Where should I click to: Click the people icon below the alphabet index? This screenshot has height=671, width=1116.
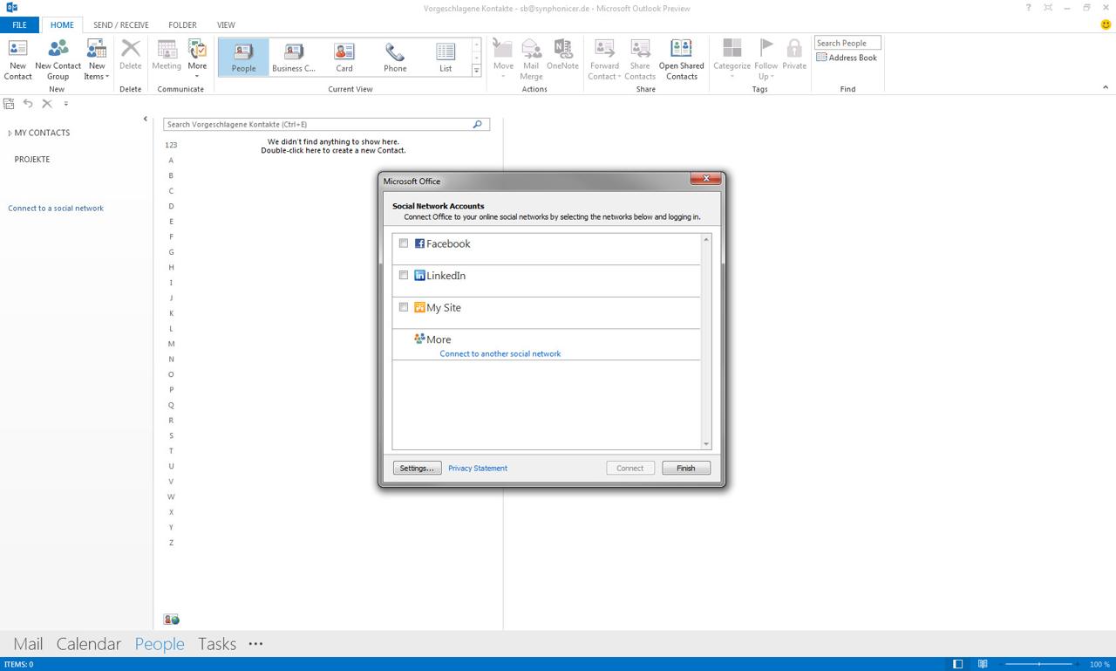172,620
